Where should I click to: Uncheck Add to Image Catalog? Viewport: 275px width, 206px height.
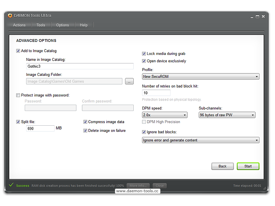click(x=18, y=51)
